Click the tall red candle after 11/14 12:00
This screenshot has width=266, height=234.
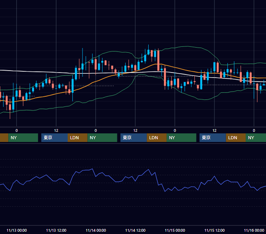coord(158,60)
